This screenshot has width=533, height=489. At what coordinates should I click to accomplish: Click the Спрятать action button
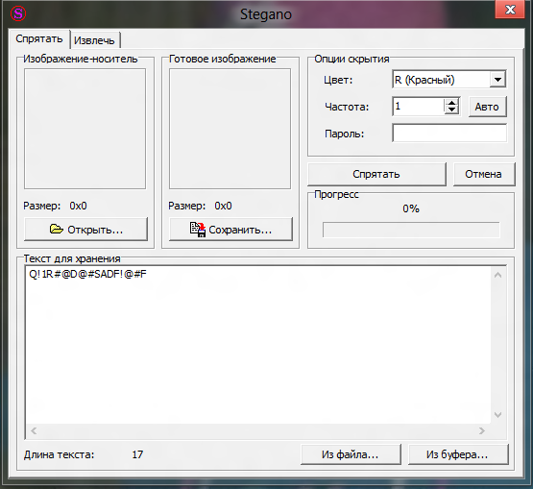pyautogui.click(x=376, y=174)
